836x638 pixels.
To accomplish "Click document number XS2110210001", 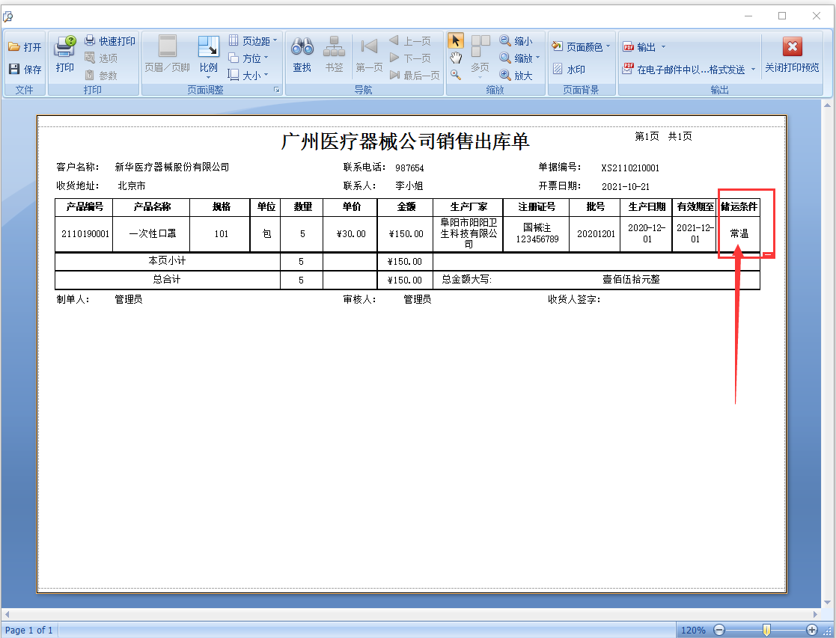I will (x=630, y=168).
